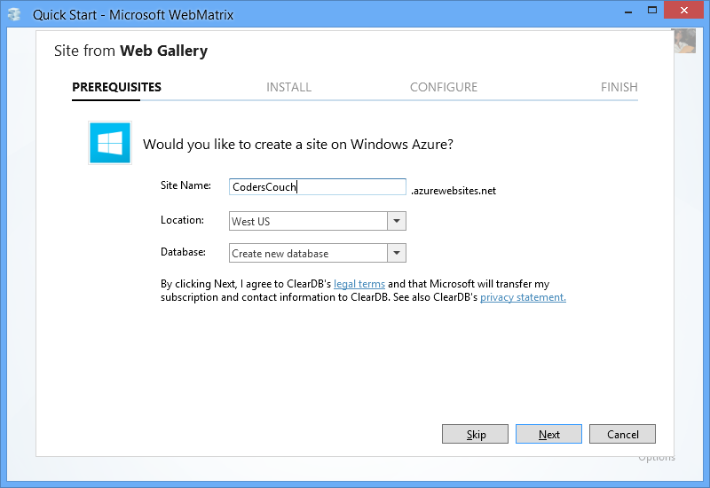Maximize the WebMatrix window
The width and height of the screenshot is (710, 488).
click(652, 11)
